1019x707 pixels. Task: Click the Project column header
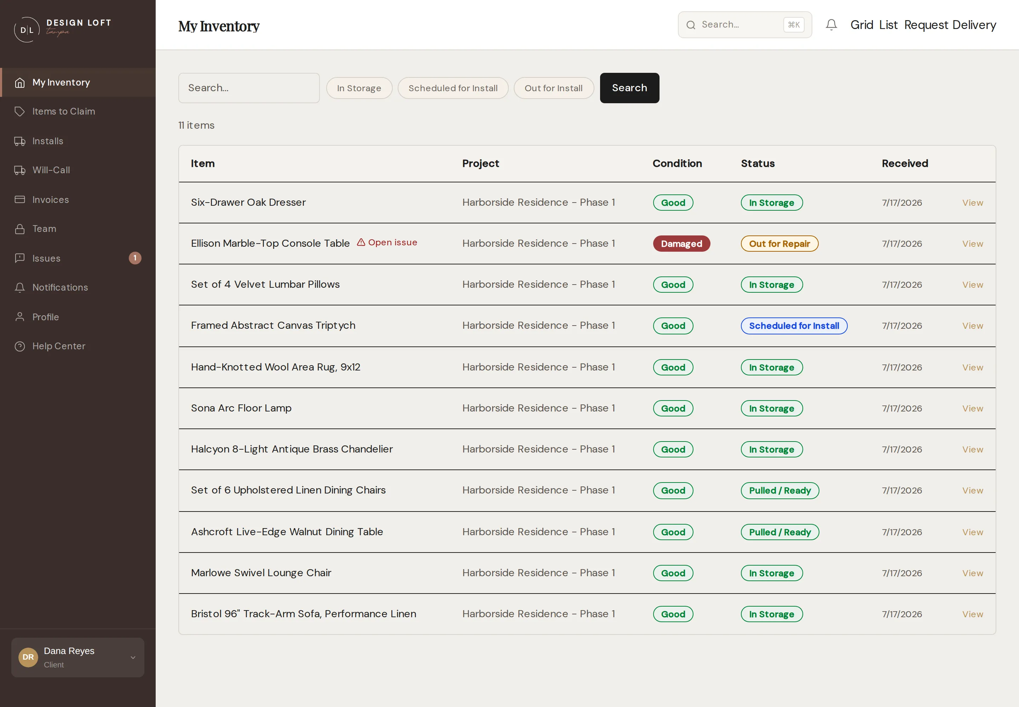[480, 163]
